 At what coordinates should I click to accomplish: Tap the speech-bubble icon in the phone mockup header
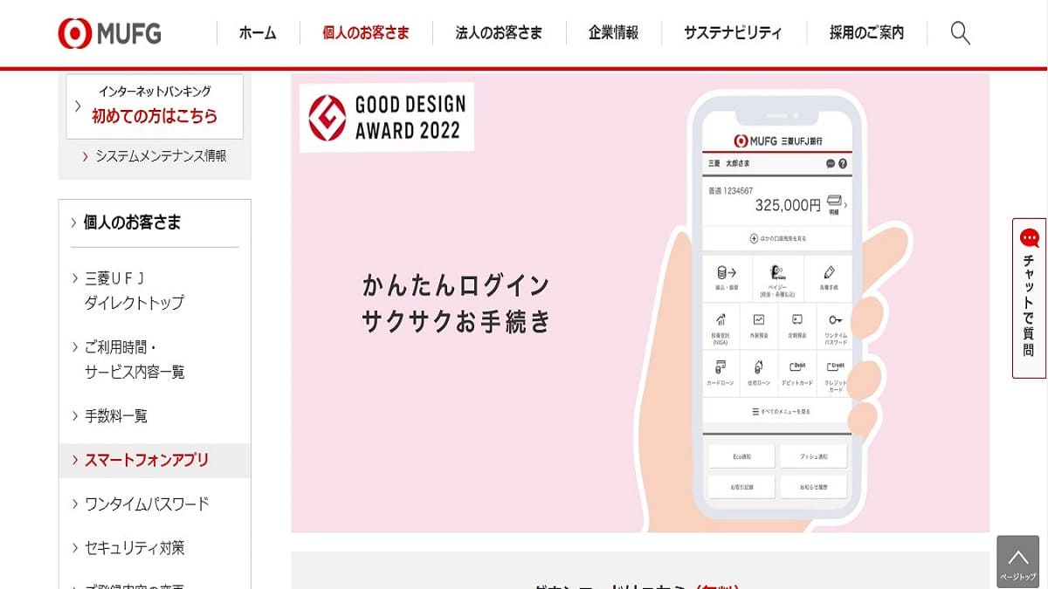(830, 163)
